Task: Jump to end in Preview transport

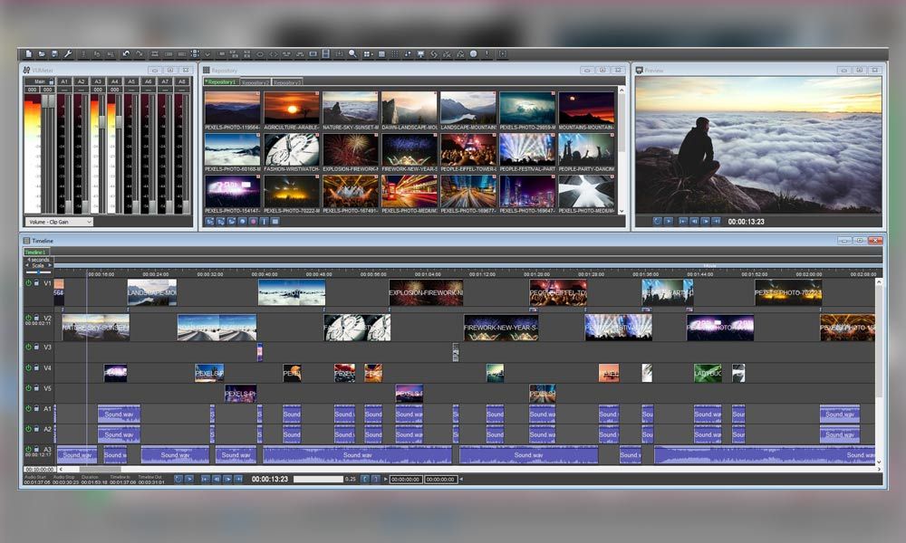Action: (716, 221)
